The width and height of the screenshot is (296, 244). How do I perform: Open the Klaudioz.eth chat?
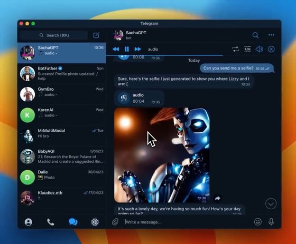tap(62, 198)
